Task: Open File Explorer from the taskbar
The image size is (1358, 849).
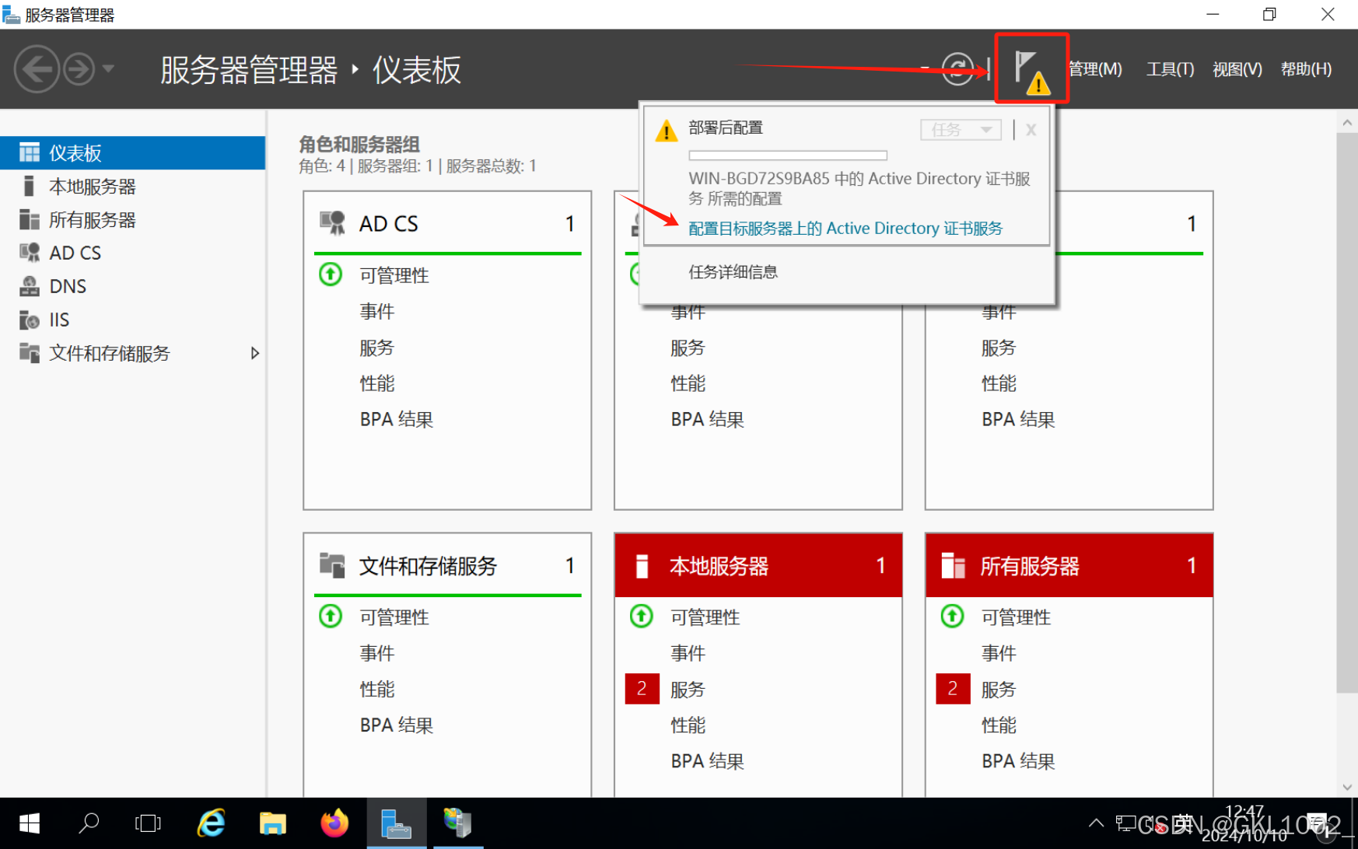Action: tap(272, 823)
